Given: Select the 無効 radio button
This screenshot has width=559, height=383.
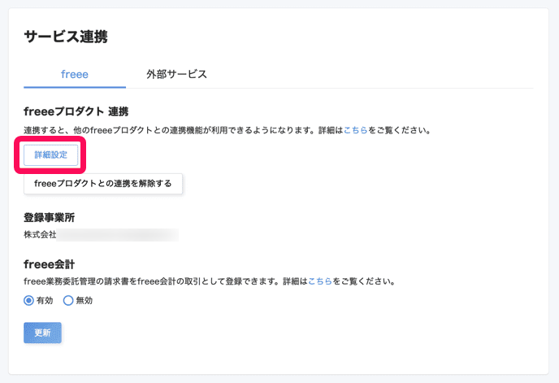Looking at the screenshot, I should (68, 301).
